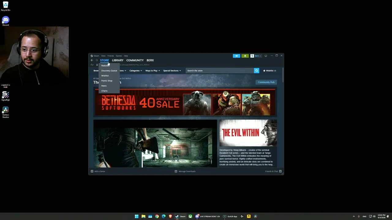Open DaVinci Resolve desktop icon
This screenshot has height=220, width=392.
coord(6,112)
